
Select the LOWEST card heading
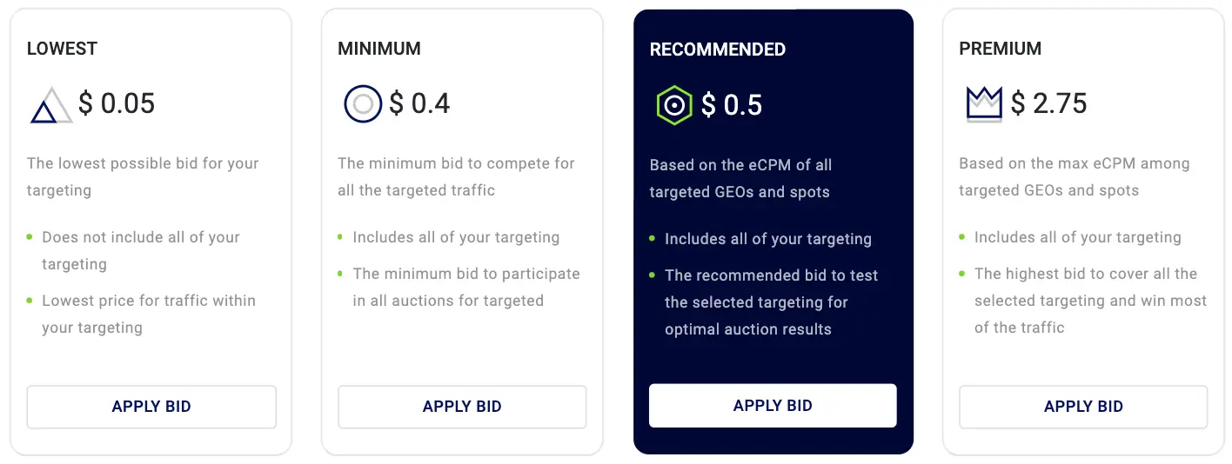tap(62, 49)
